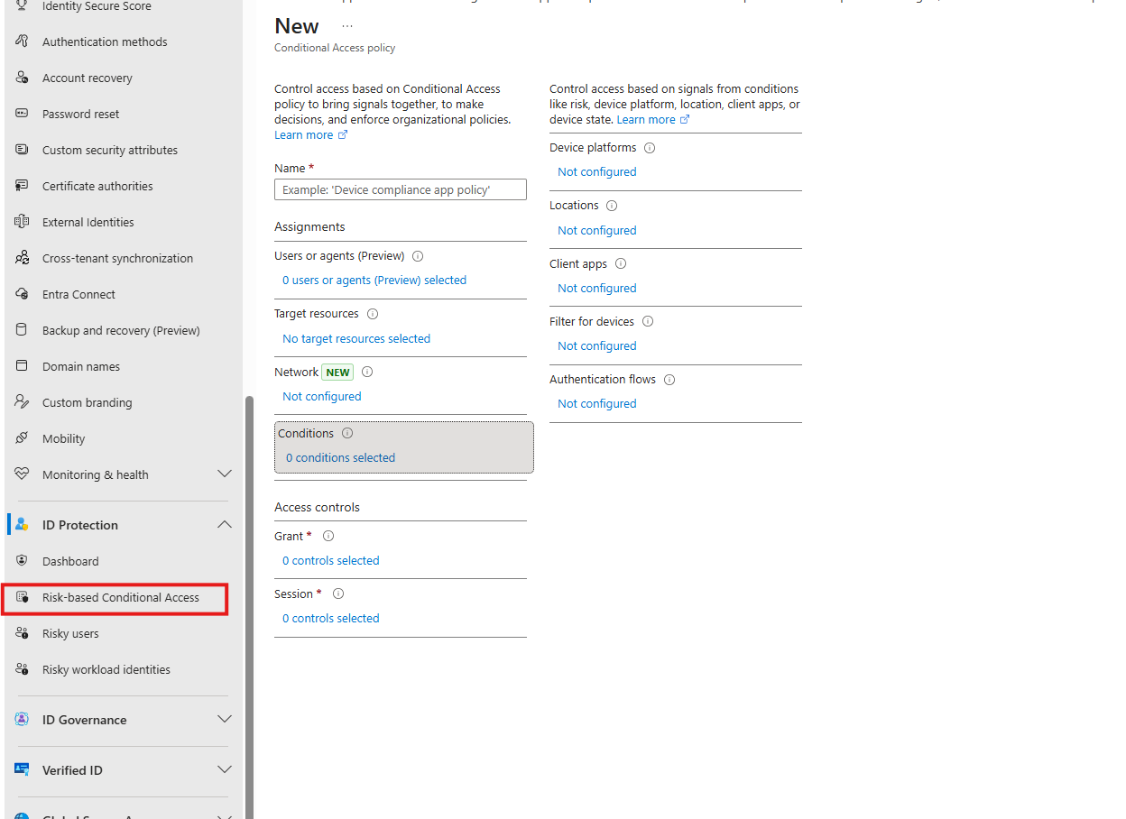Click the ID Protection section icon
The height and width of the screenshot is (819, 1126).
click(x=23, y=525)
